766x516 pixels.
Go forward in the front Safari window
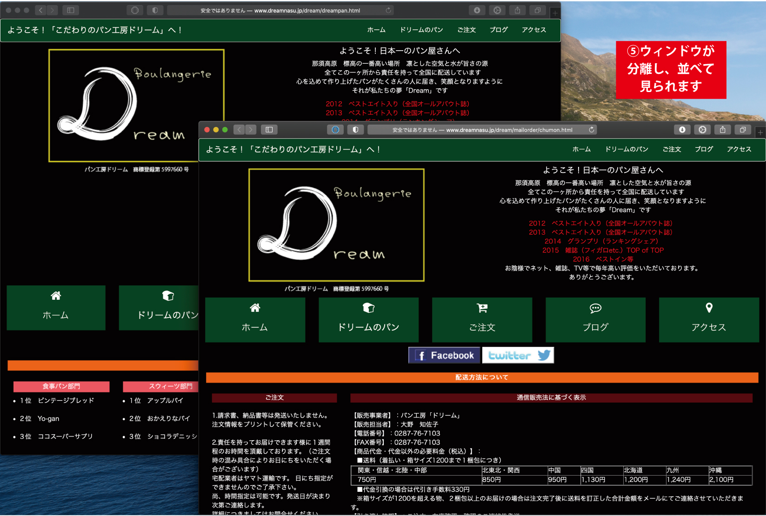click(x=251, y=130)
